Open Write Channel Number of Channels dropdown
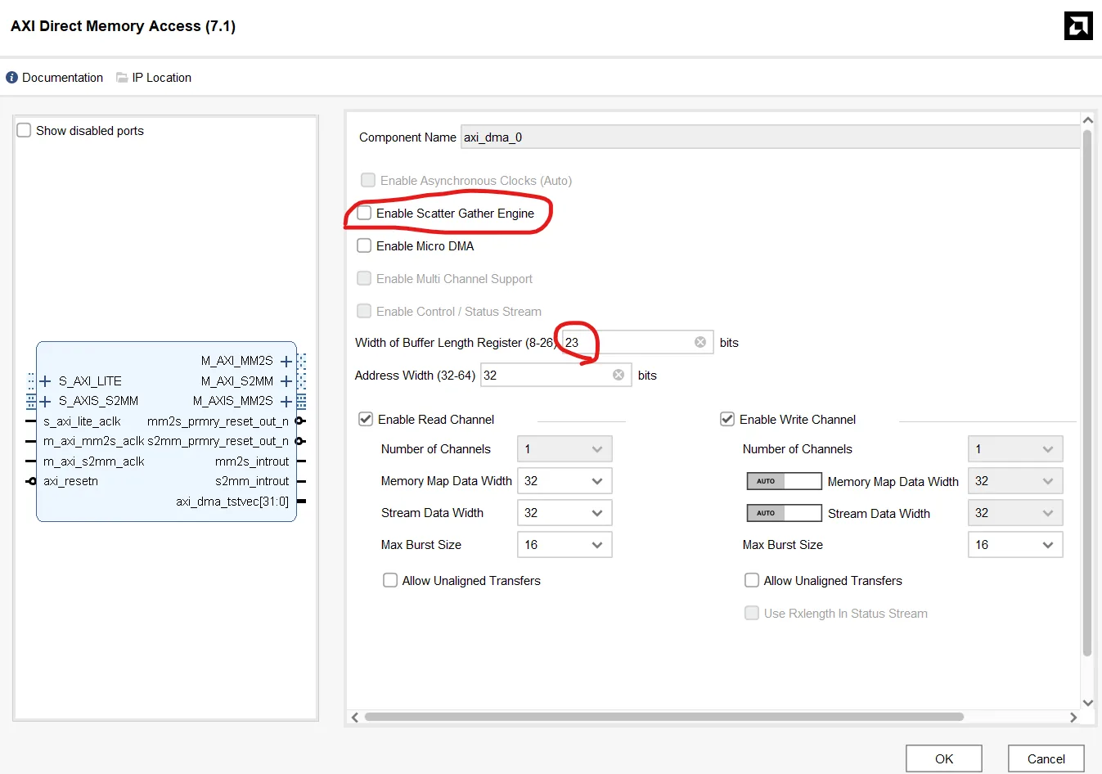The width and height of the screenshot is (1102, 774). pyautogui.click(x=1015, y=449)
